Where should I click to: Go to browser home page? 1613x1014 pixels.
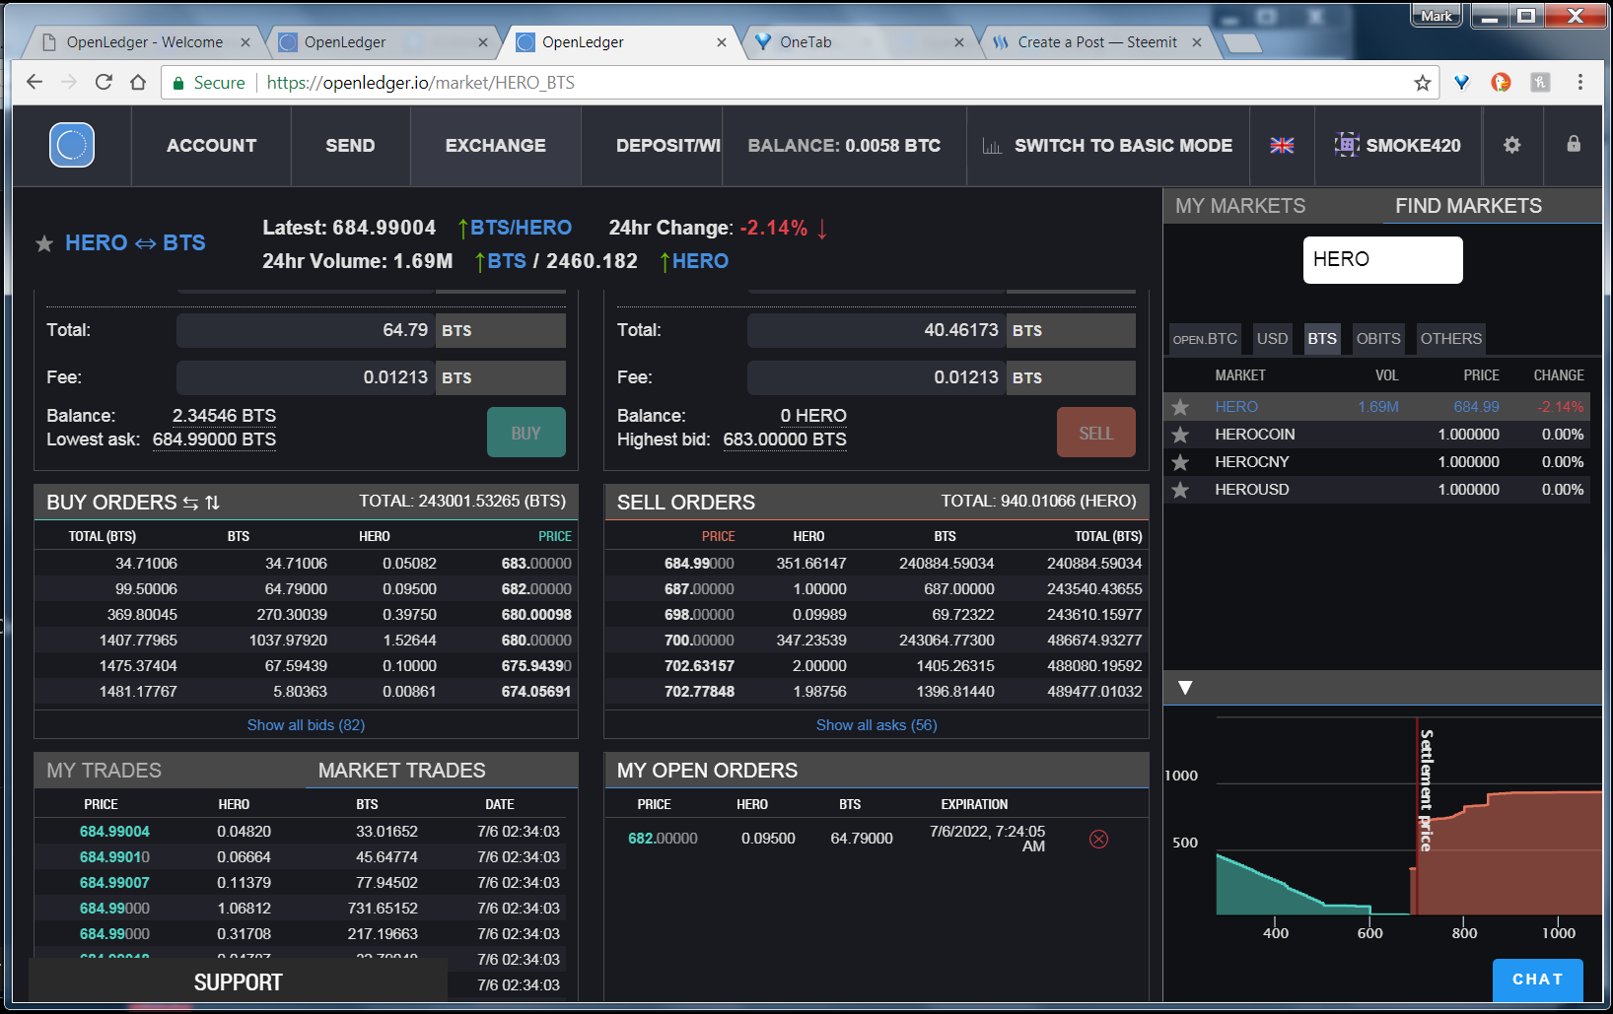point(138,82)
